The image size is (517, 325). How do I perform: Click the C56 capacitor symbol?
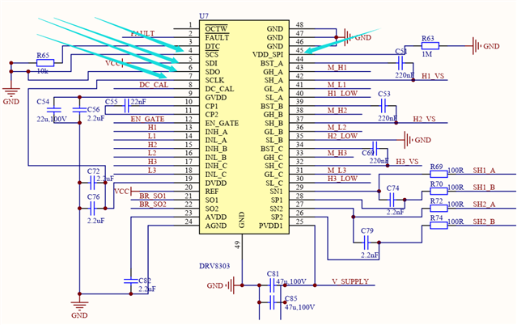[79, 110]
